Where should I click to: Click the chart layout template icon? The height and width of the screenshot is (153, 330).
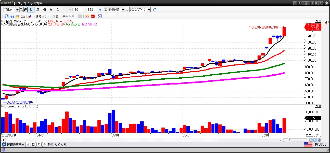tap(12, 16)
